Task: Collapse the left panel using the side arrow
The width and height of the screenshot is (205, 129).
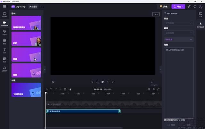Action: pyautogui.click(x=45, y=69)
